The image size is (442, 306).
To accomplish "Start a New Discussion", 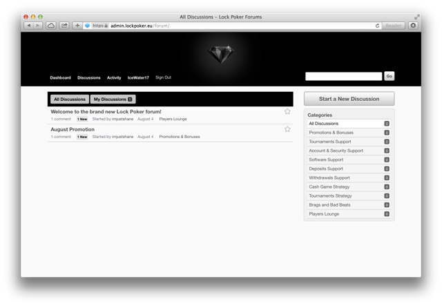I will point(349,99).
